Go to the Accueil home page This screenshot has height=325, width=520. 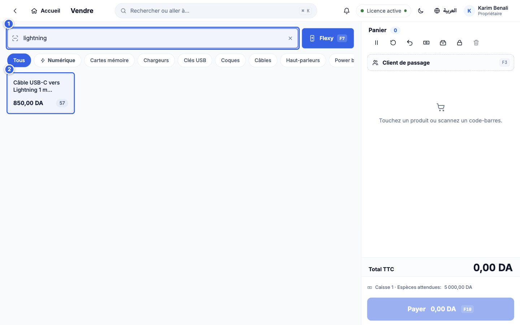point(46,11)
